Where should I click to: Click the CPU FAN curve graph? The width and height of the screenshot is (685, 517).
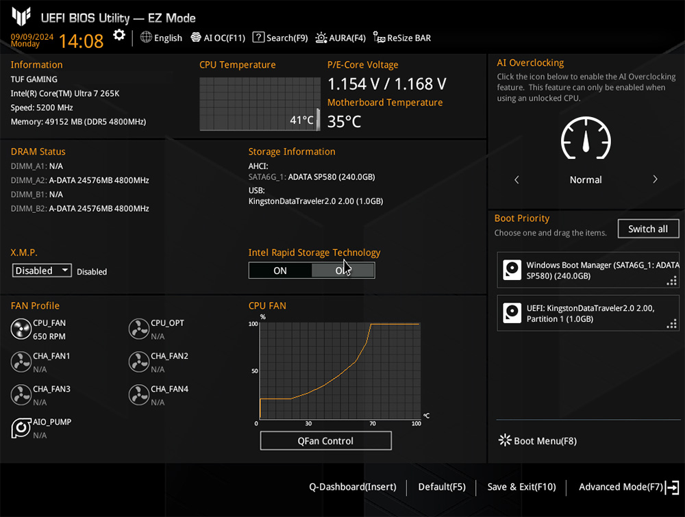click(340, 370)
